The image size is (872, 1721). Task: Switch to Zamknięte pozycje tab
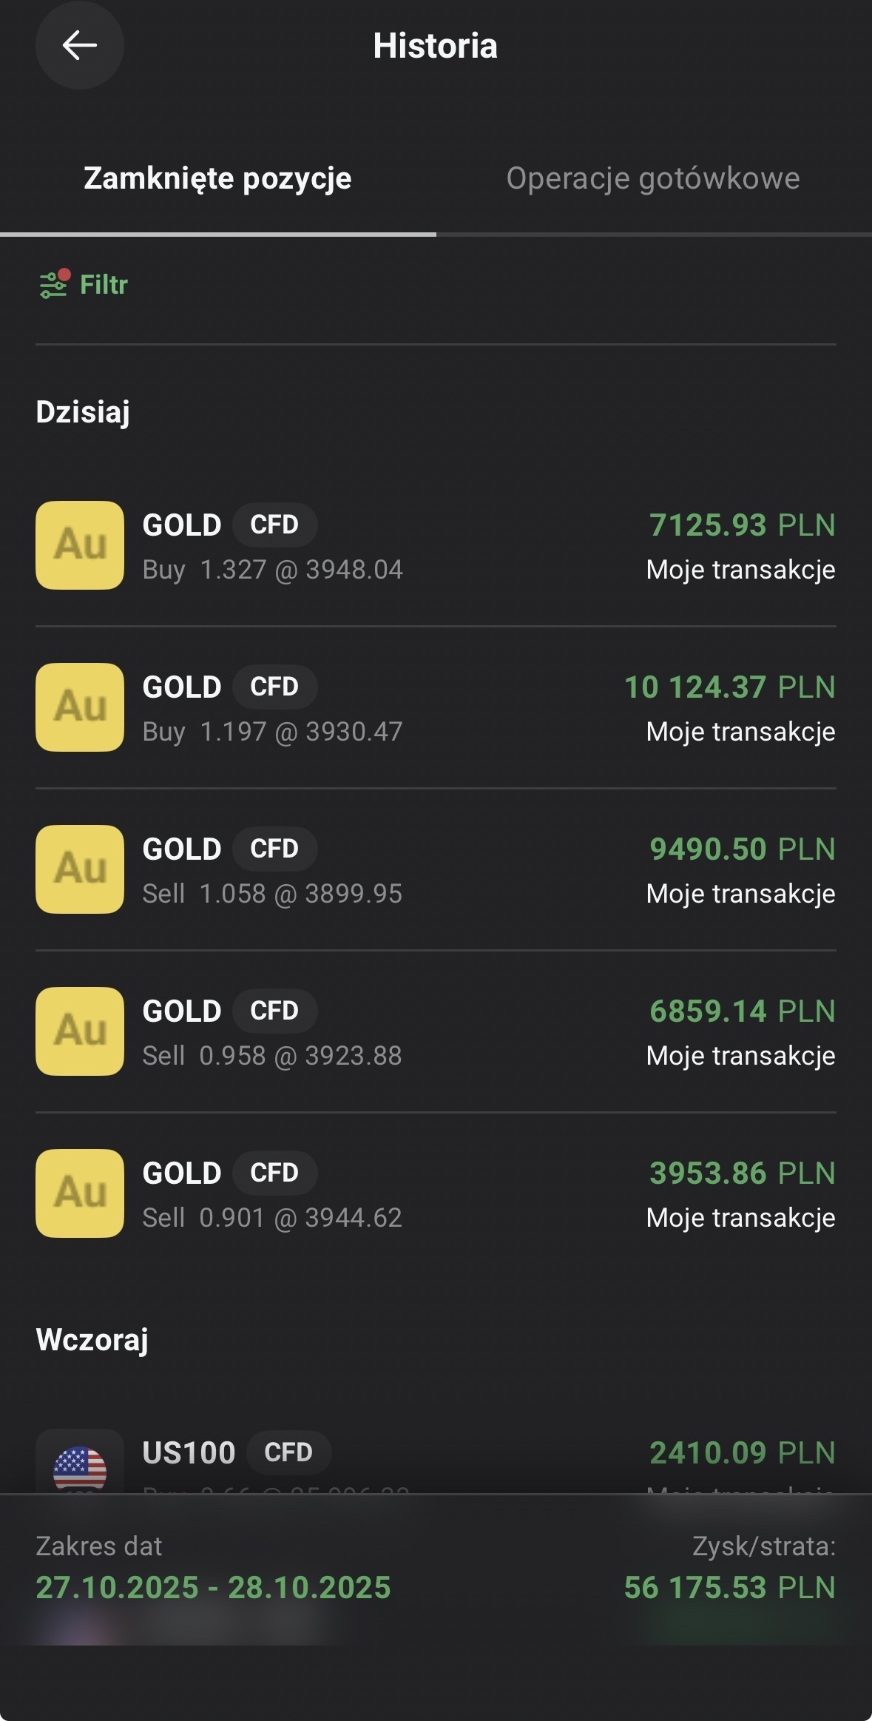click(x=217, y=178)
